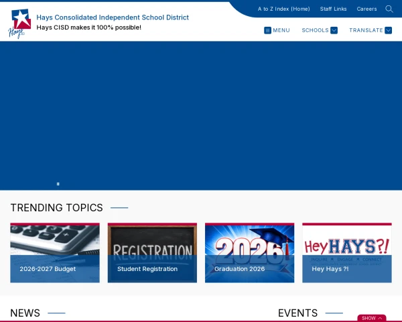The width and height of the screenshot is (402, 322).
Task: Expand the TRANSLATE dropdown chevron
Action: (388, 30)
